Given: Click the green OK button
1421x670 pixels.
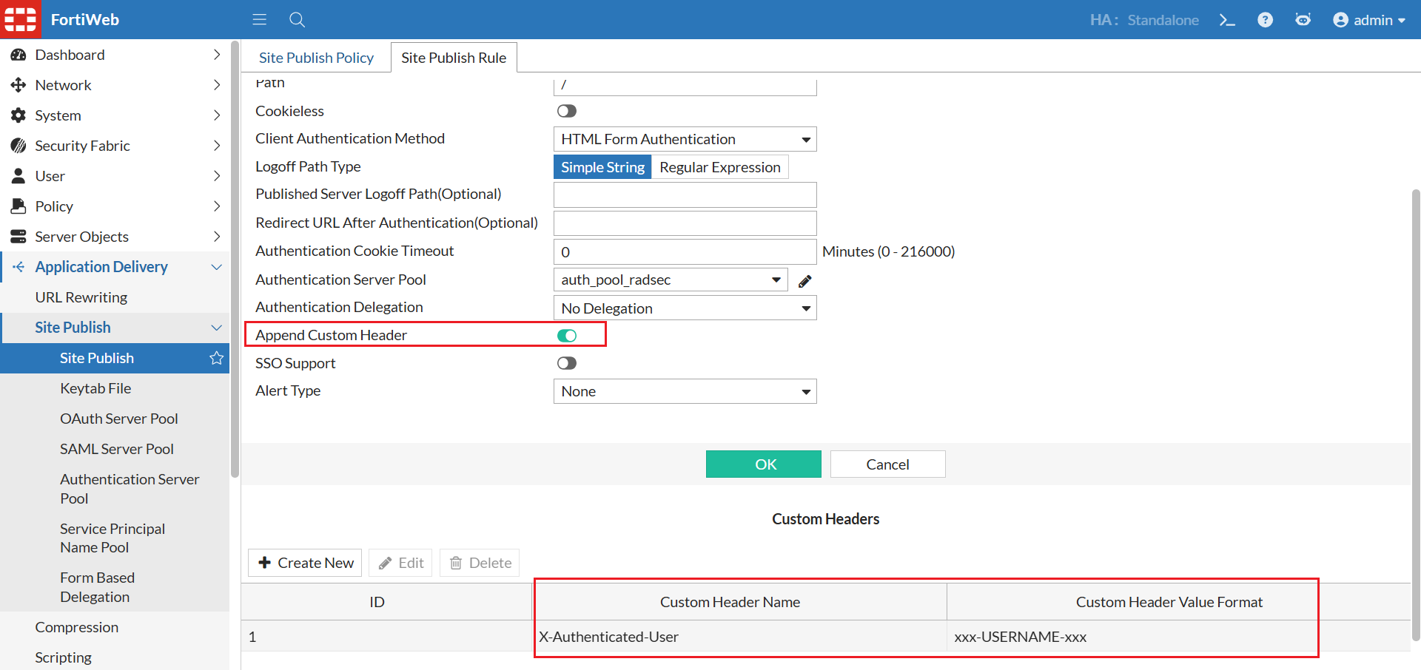Looking at the screenshot, I should [764, 464].
